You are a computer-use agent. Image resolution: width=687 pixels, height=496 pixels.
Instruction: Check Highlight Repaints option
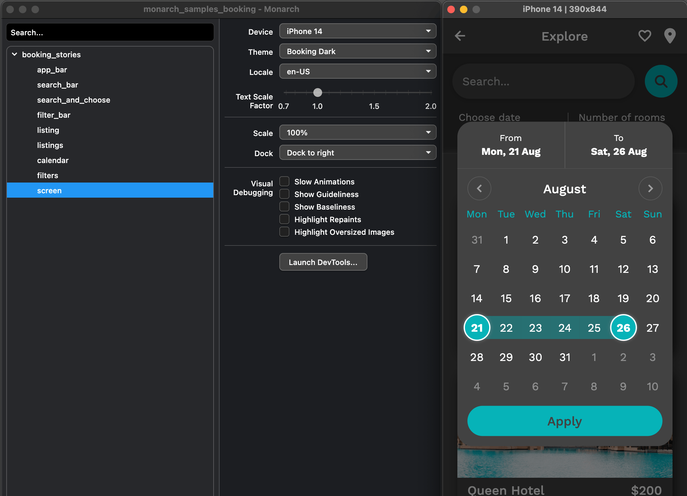(x=284, y=219)
